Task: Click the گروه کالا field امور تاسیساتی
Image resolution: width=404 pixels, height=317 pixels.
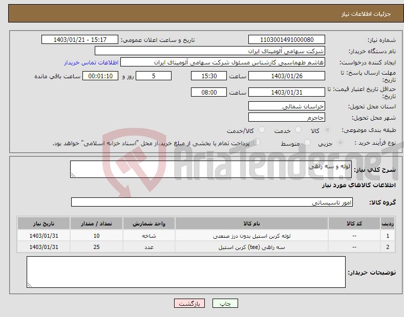Action: 212,202
